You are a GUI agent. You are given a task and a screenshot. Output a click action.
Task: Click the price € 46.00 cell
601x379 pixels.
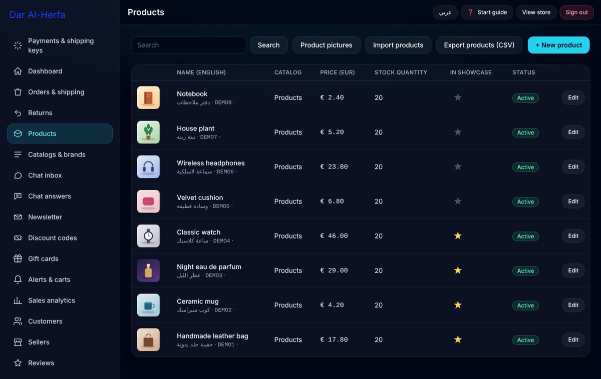[334, 236]
